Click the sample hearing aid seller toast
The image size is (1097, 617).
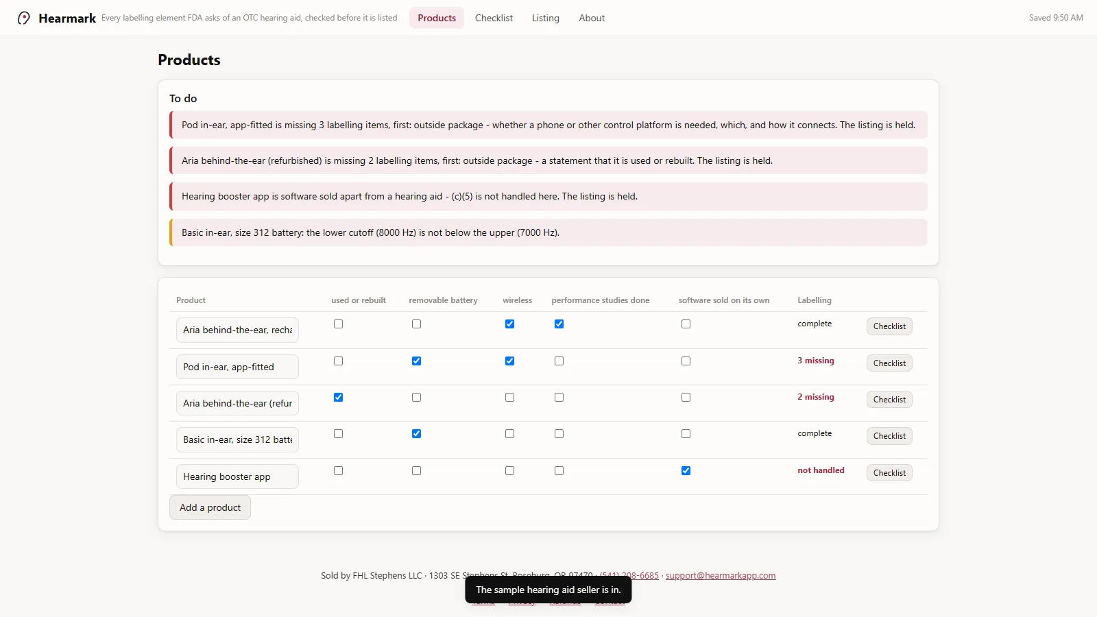548,590
